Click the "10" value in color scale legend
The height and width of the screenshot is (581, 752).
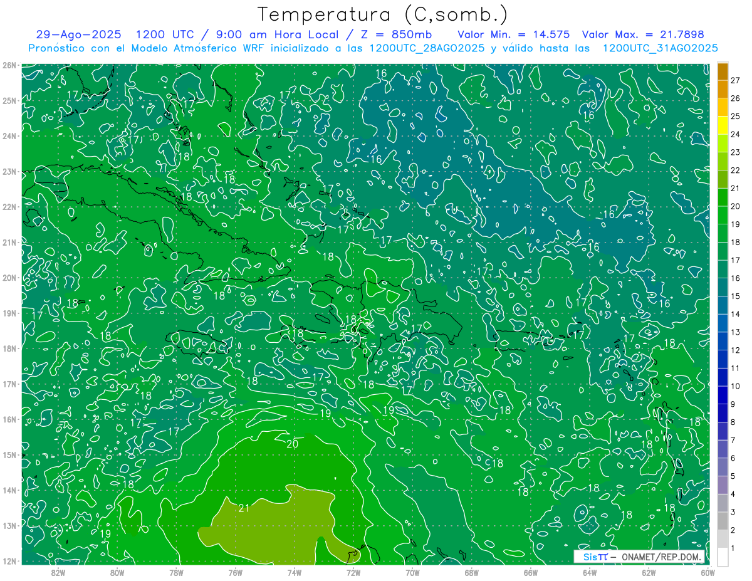pos(736,386)
